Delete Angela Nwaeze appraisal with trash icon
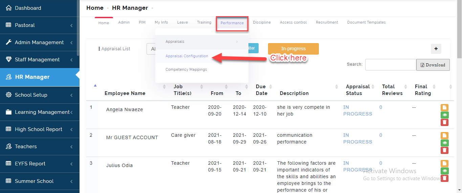The width and height of the screenshot is (462, 193). (445, 122)
